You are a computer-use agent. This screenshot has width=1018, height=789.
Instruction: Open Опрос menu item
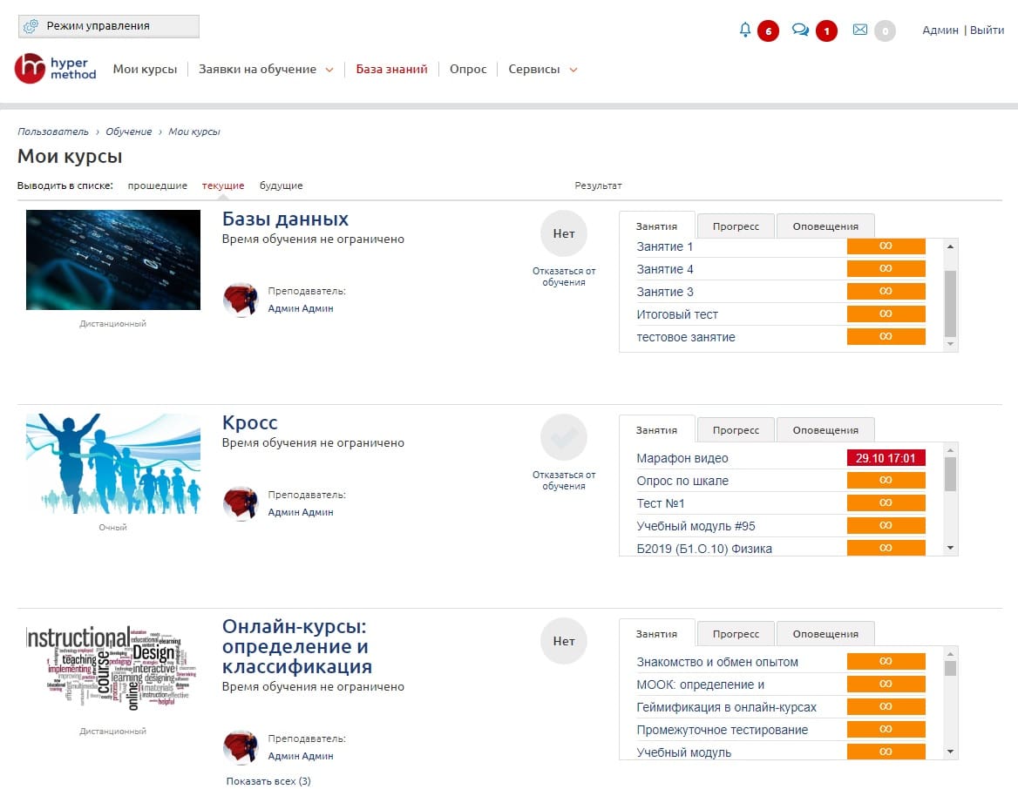point(468,70)
